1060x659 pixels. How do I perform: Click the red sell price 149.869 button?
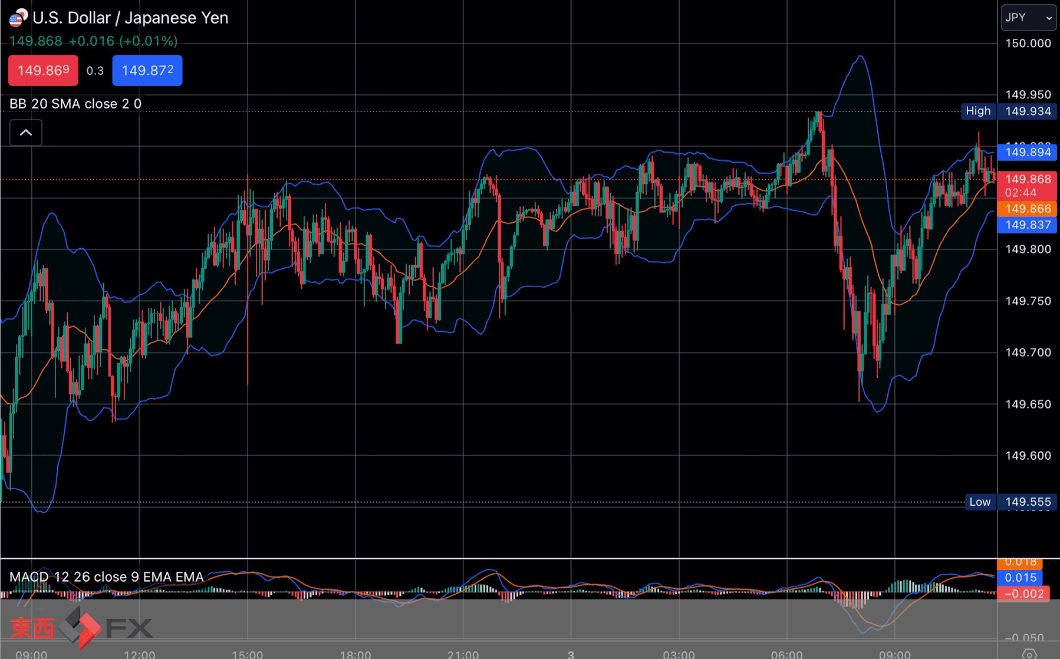(43, 71)
